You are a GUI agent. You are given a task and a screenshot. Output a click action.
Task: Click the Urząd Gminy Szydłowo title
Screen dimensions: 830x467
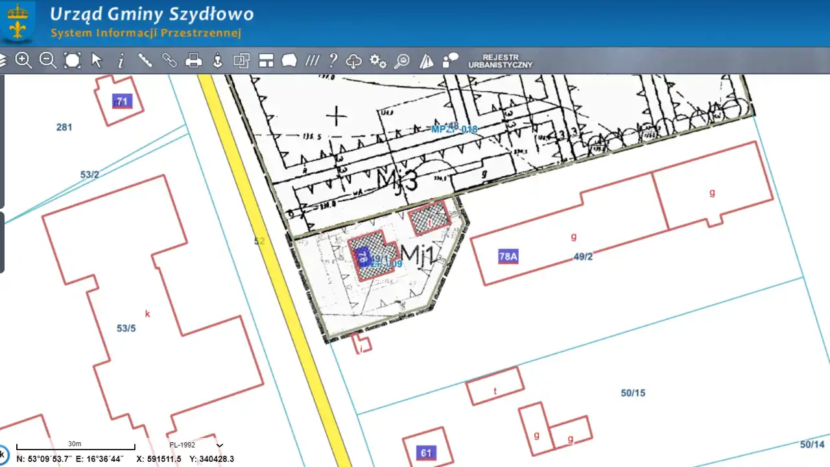click(x=152, y=14)
